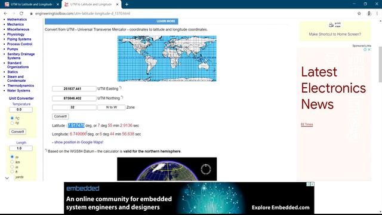Click the UTM Convert! button

point(60,116)
